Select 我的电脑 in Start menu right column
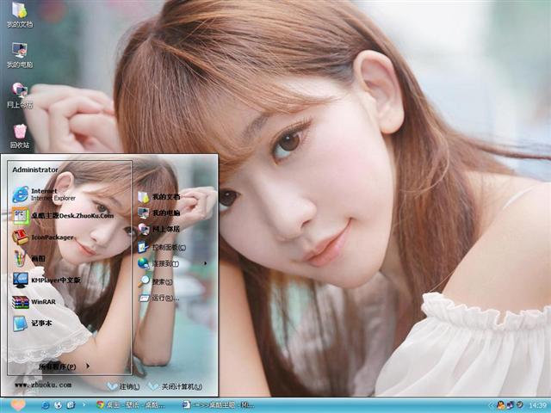The height and width of the screenshot is (413, 551). pyautogui.click(x=158, y=213)
